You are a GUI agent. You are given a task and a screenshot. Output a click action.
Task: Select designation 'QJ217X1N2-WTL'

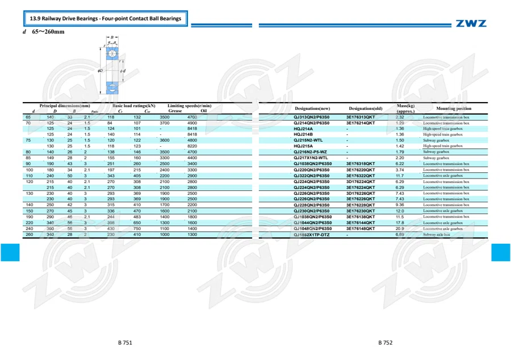[311, 158]
